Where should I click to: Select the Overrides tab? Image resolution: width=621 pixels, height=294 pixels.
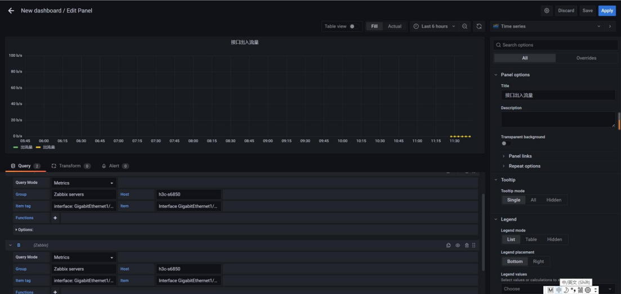click(x=586, y=58)
